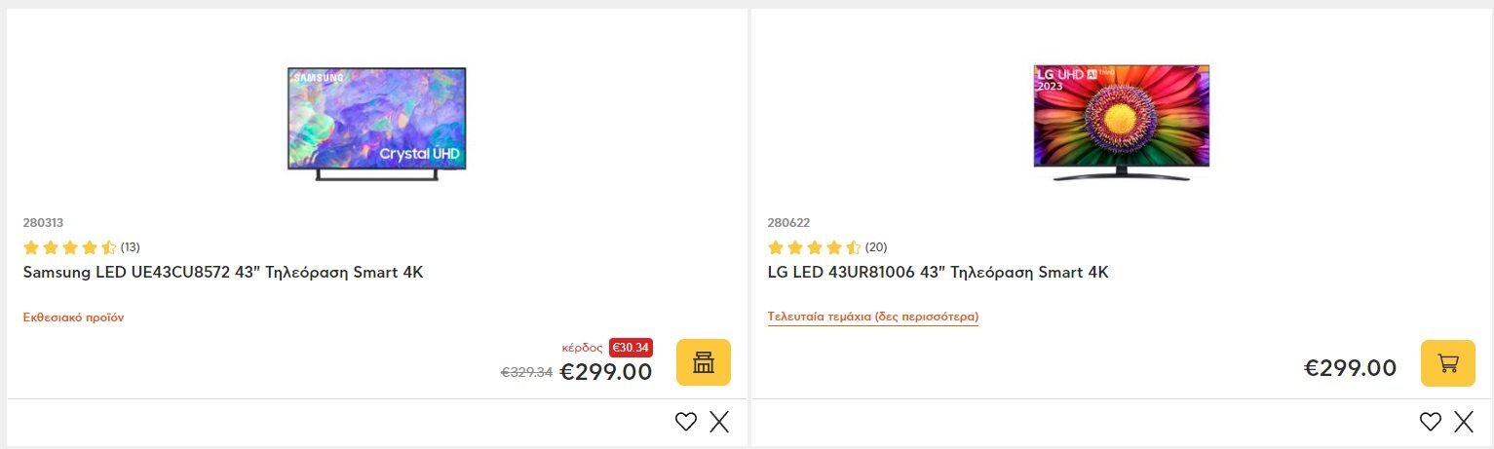This screenshot has width=1494, height=449.
Task: Click the Τελευταία τεμάχια (δες περισσότερα) link
Action: 873,317
